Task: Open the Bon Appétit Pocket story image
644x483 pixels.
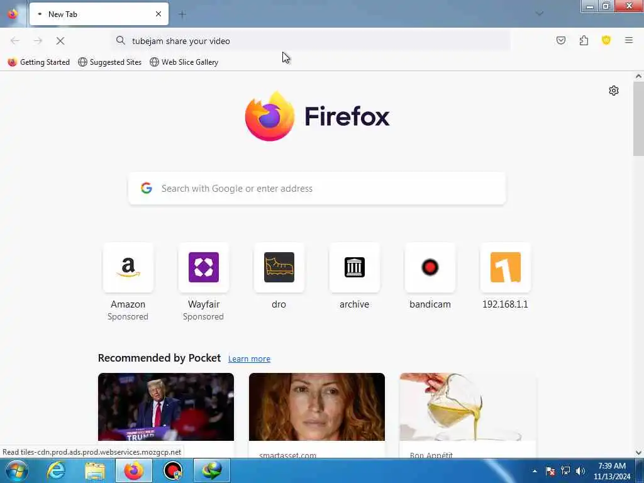Action: pos(468,407)
